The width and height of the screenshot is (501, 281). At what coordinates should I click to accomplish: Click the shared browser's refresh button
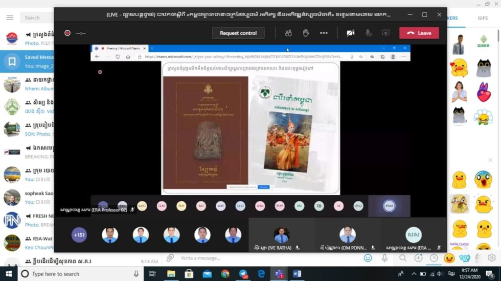tap(117, 57)
